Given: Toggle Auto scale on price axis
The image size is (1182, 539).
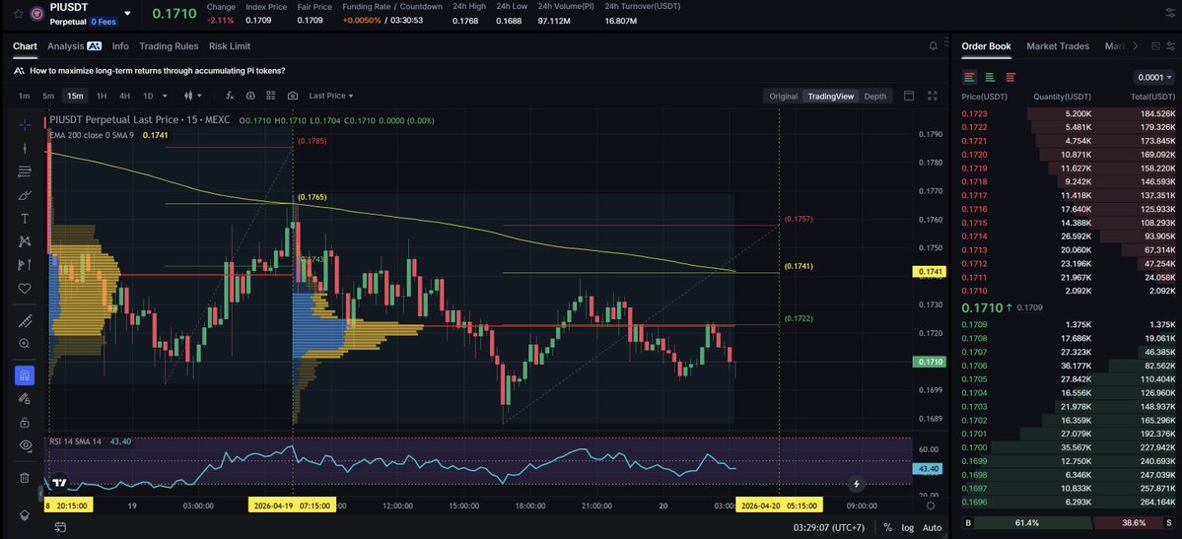Looking at the screenshot, I should 932,528.
